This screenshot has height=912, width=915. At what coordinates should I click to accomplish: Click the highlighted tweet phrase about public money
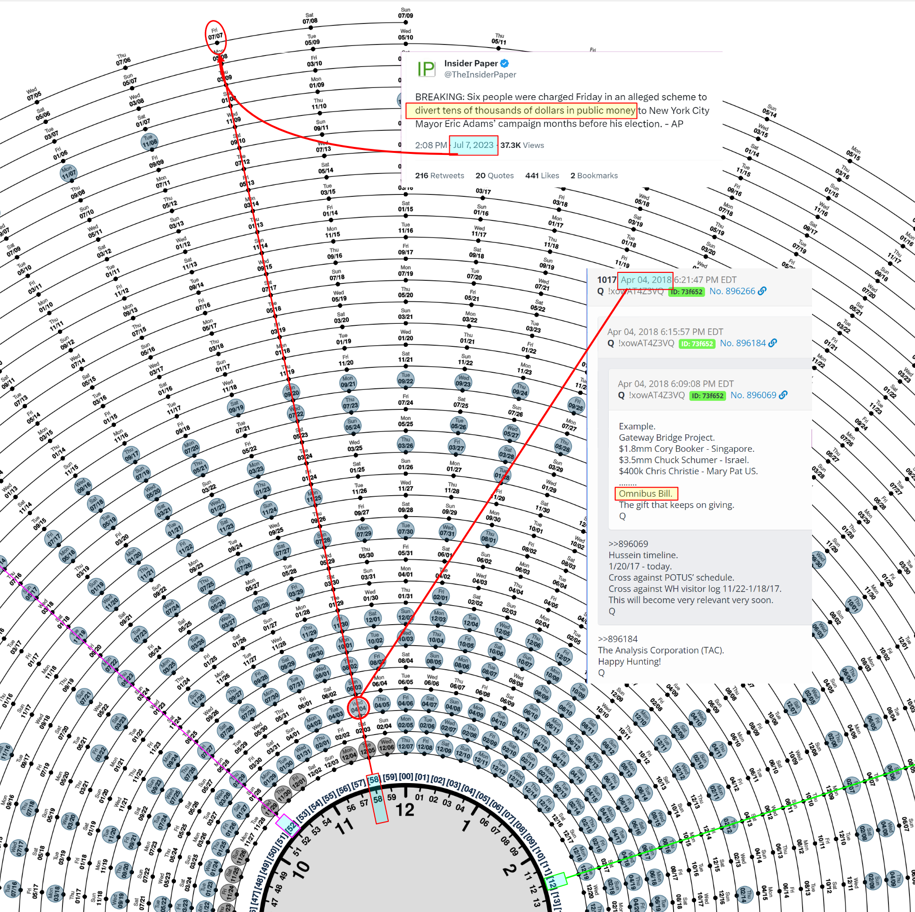[521, 110]
